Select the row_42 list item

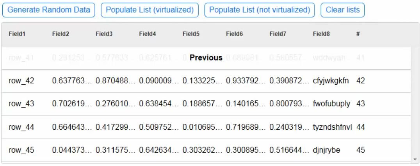(21, 81)
